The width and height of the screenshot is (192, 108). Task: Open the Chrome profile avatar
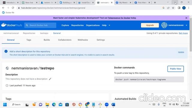pyautogui.click(x=184, y=8)
